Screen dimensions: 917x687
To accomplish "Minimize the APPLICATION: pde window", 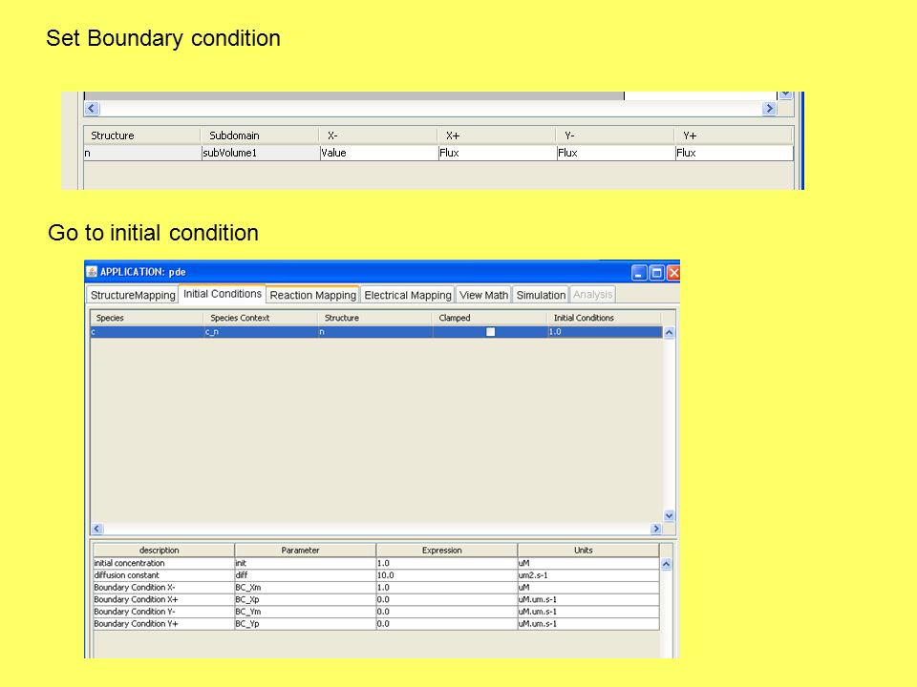I will [x=639, y=273].
